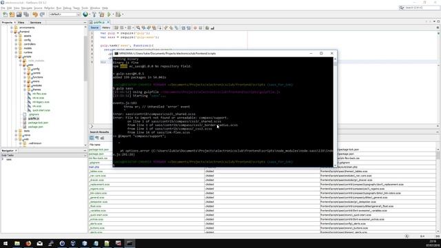Select gulpfile.js in the project tree

34,118
